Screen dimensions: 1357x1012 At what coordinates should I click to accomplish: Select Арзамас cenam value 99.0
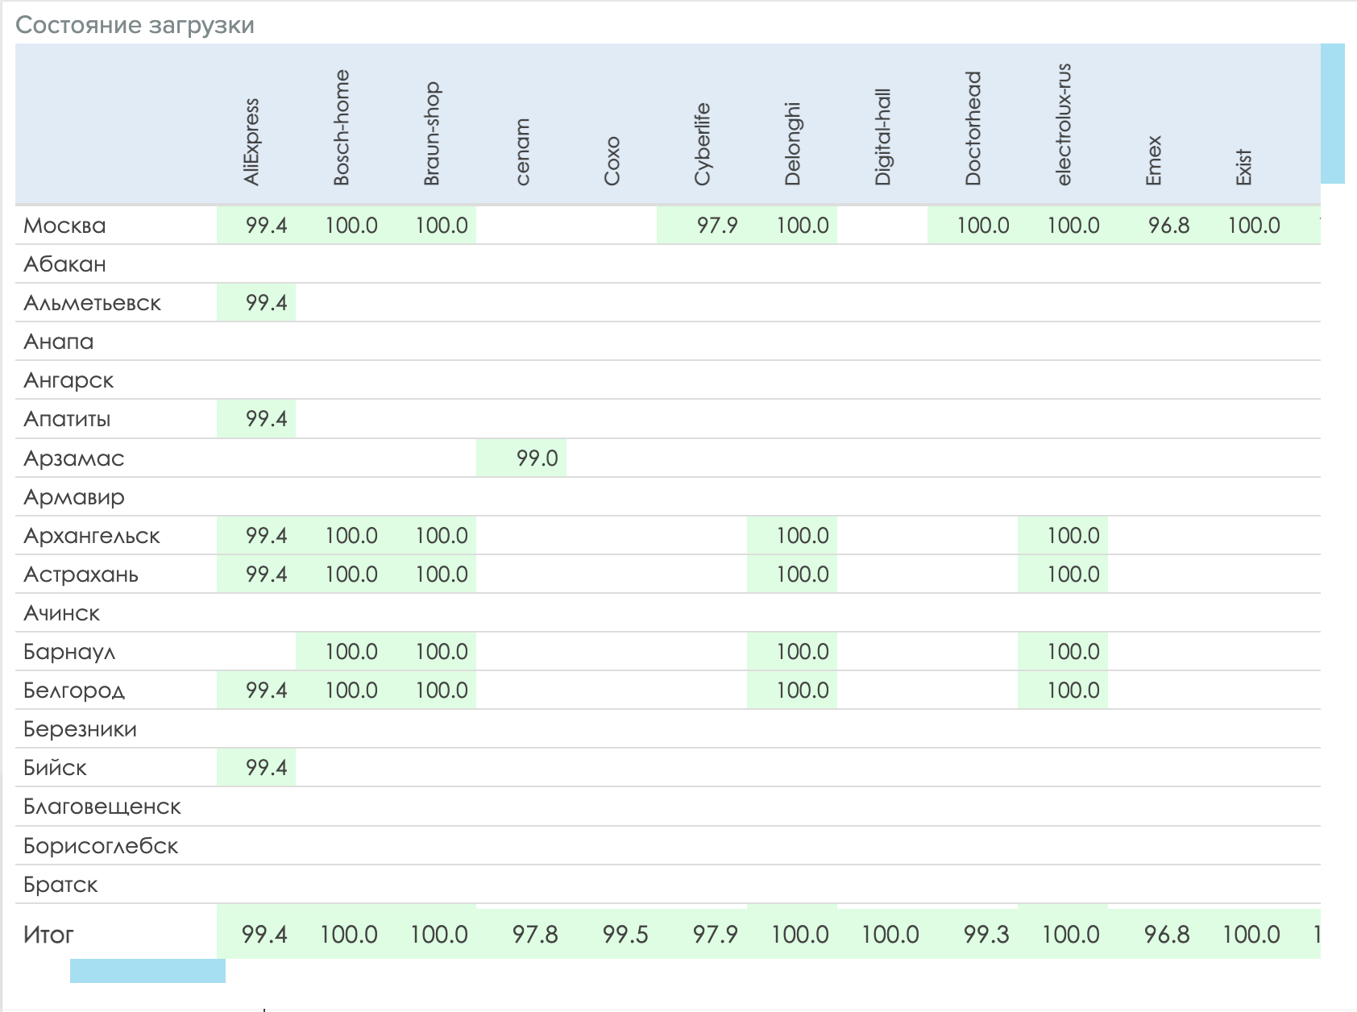pos(537,458)
